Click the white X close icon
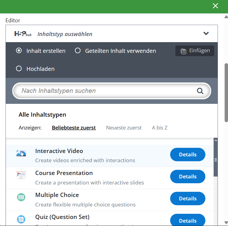 point(215,6)
